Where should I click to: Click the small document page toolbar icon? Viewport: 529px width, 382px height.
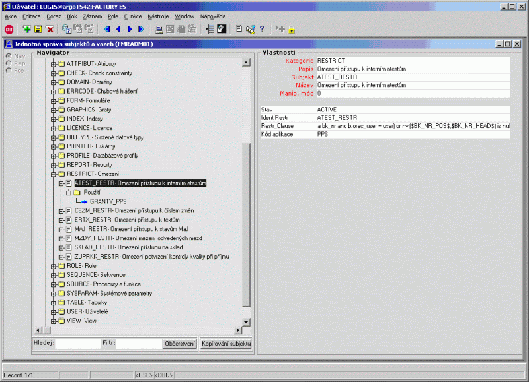(239, 29)
